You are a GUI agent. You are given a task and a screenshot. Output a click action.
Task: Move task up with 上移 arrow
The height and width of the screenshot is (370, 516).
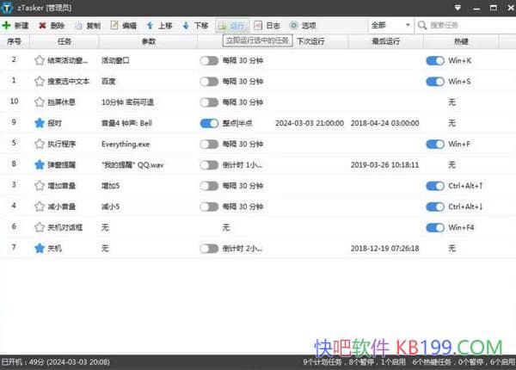click(x=150, y=26)
